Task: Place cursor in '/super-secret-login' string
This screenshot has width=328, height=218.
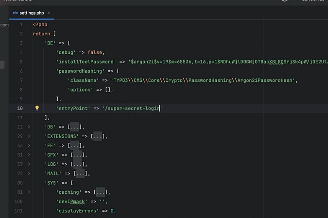Action: pyautogui.click(x=131, y=108)
